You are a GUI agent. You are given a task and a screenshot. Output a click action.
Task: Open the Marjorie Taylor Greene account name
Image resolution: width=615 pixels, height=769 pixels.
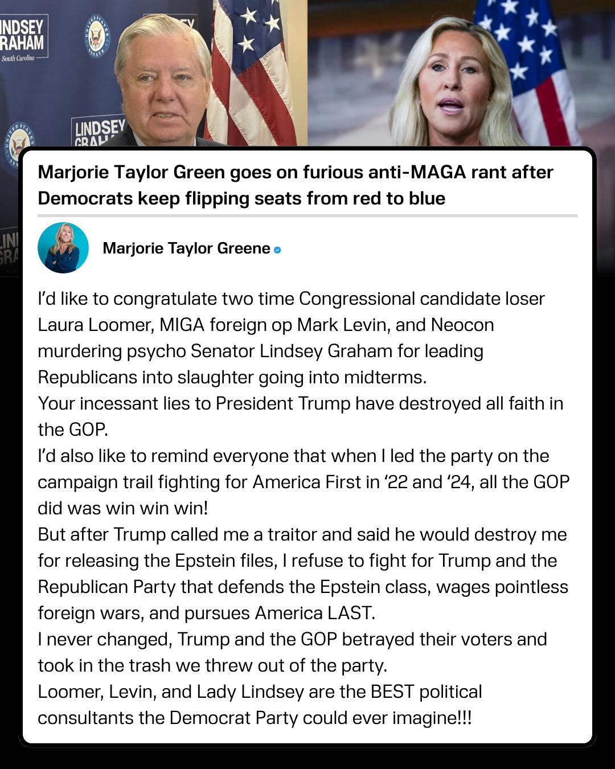186,248
